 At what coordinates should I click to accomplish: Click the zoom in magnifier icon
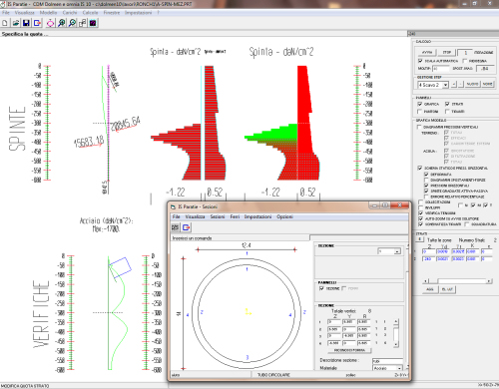[61, 23]
